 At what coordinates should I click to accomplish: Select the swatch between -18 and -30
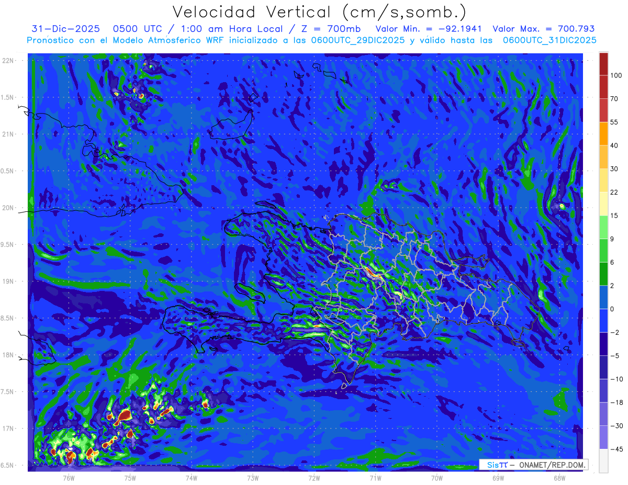(x=603, y=414)
